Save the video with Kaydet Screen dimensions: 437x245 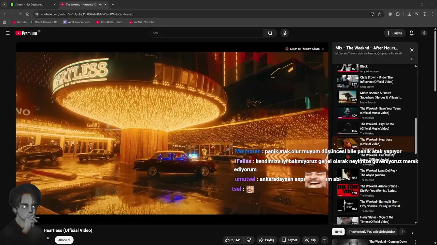[289, 240]
